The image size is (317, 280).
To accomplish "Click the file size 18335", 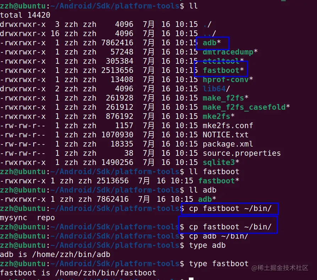I will (122, 144).
